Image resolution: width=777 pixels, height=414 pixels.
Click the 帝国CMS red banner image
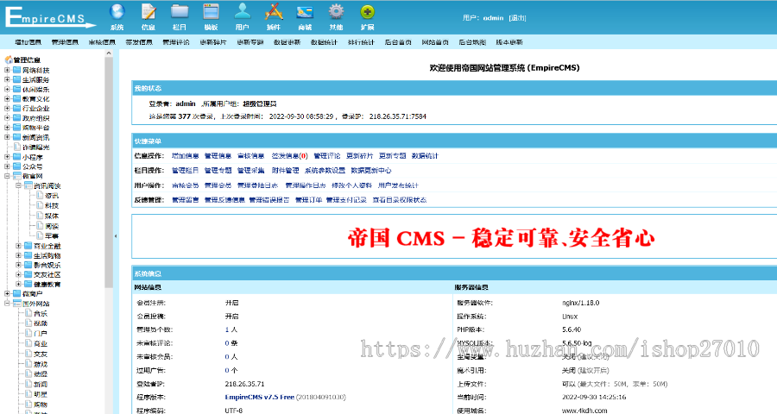[x=501, y=238]
